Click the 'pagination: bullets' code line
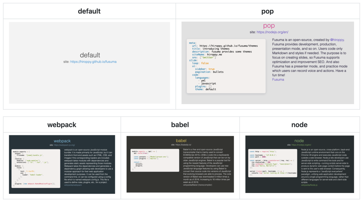 tap(209, 72)
